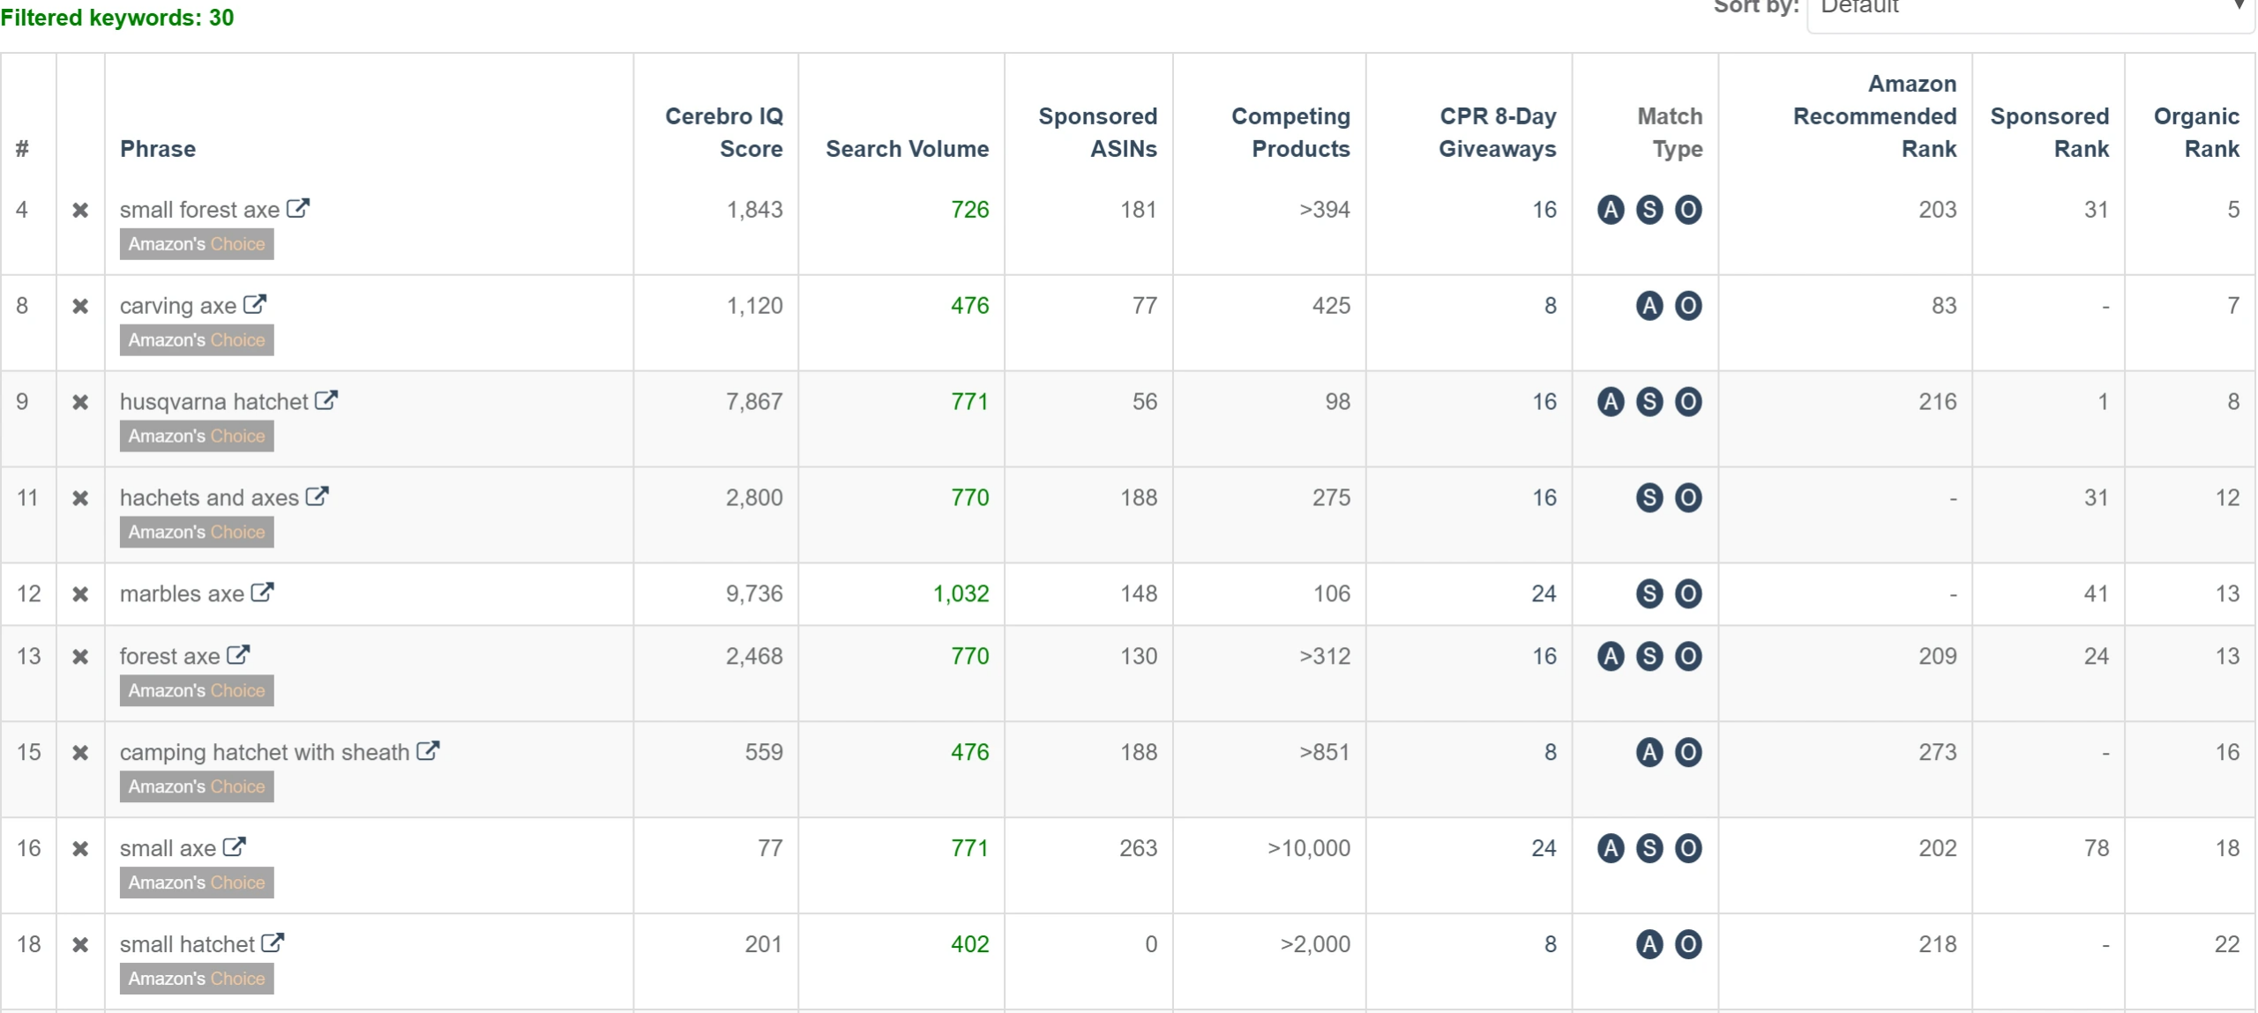Open external link for 'husqvarna hatchet'
The image size is (2258, 1013).
pos(326,400)
